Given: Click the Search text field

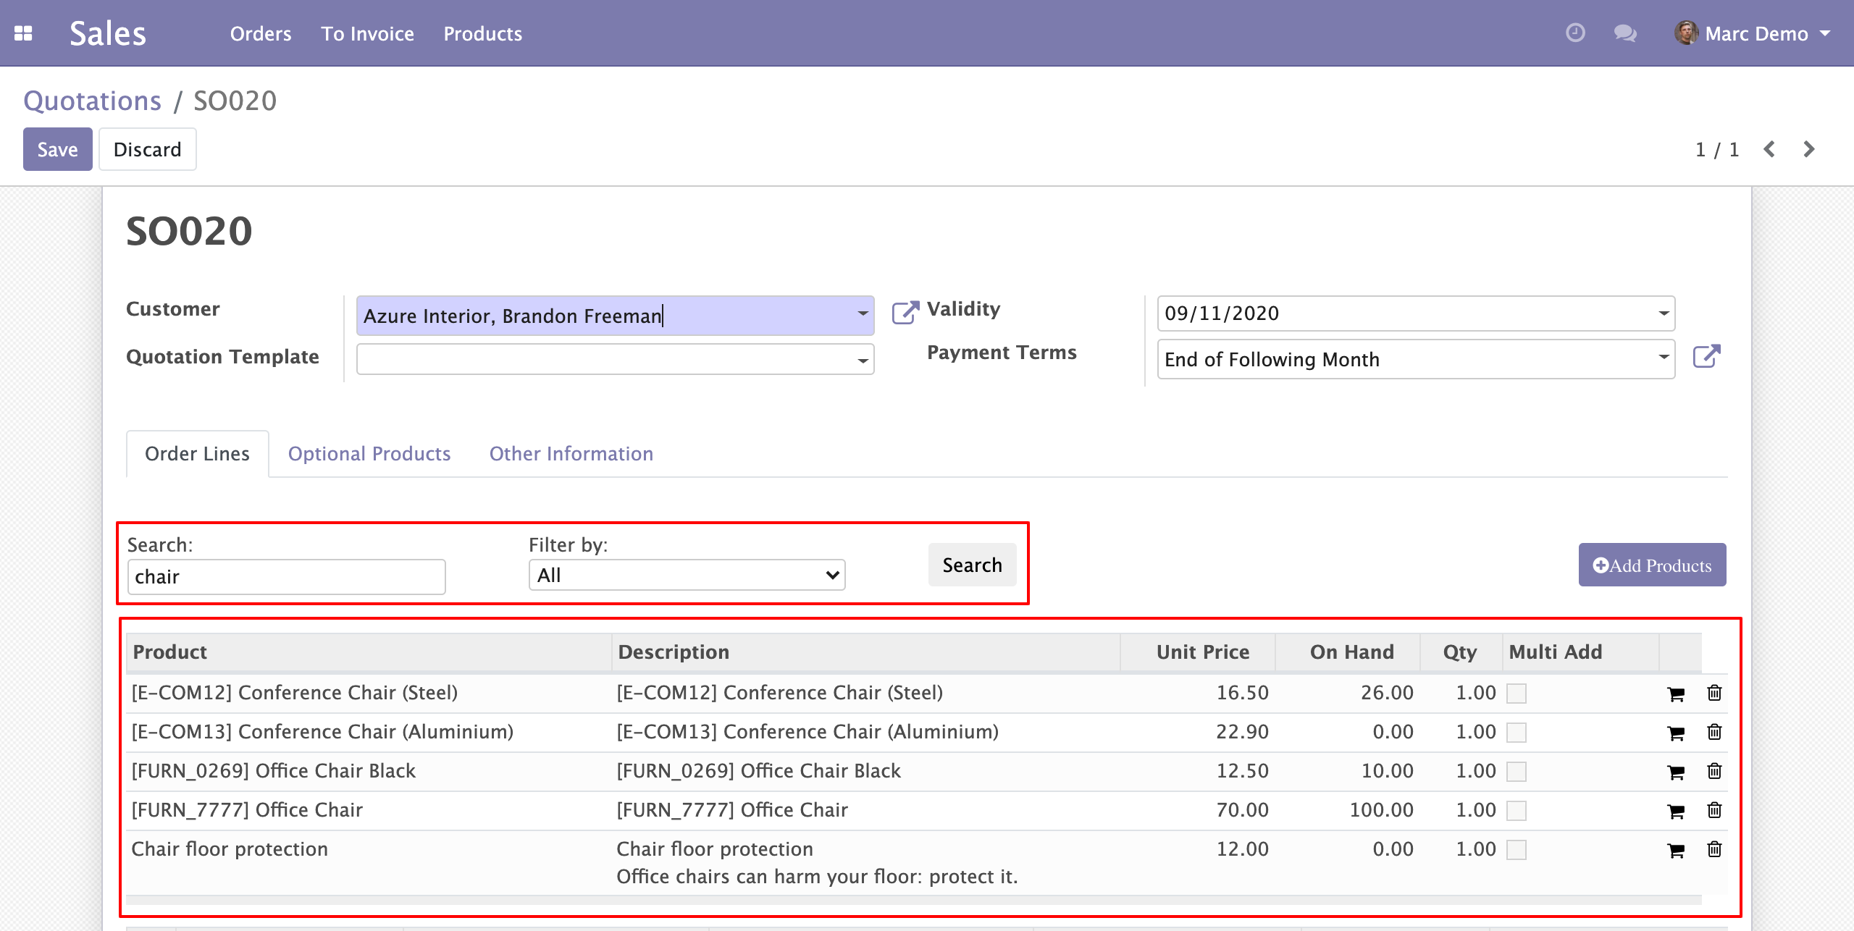Looking at the screenshot, I should point(286,577).
